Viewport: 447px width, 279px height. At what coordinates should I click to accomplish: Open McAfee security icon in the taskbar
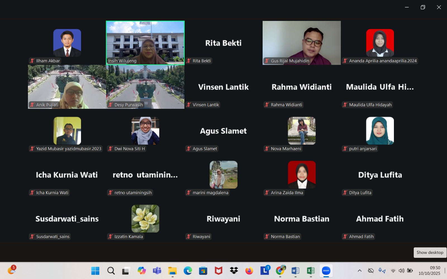pyautogui.click(x=218, y=271)
